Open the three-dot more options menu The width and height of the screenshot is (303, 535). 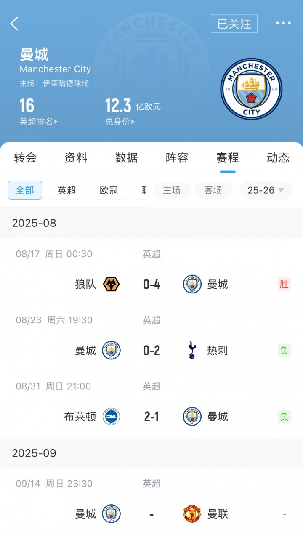(x=283, y=23)
